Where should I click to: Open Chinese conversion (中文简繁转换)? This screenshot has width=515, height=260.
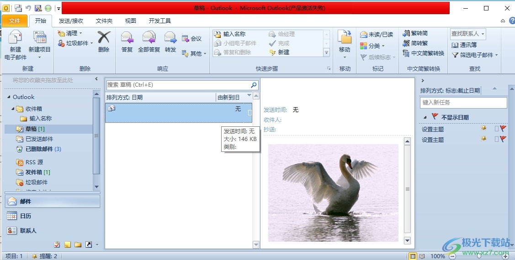click(424, 53)
